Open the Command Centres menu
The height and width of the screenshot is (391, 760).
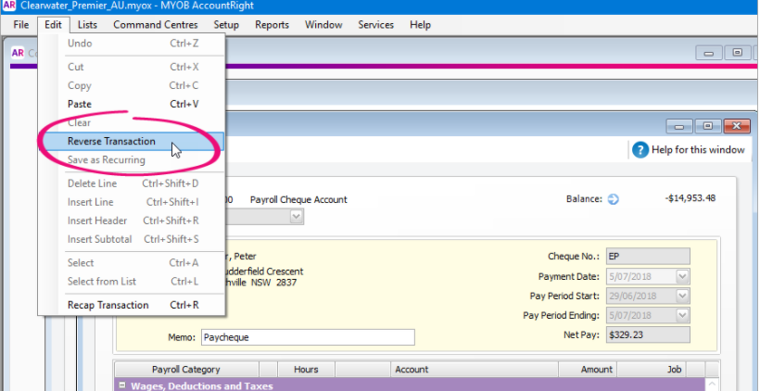coord(155,25)
